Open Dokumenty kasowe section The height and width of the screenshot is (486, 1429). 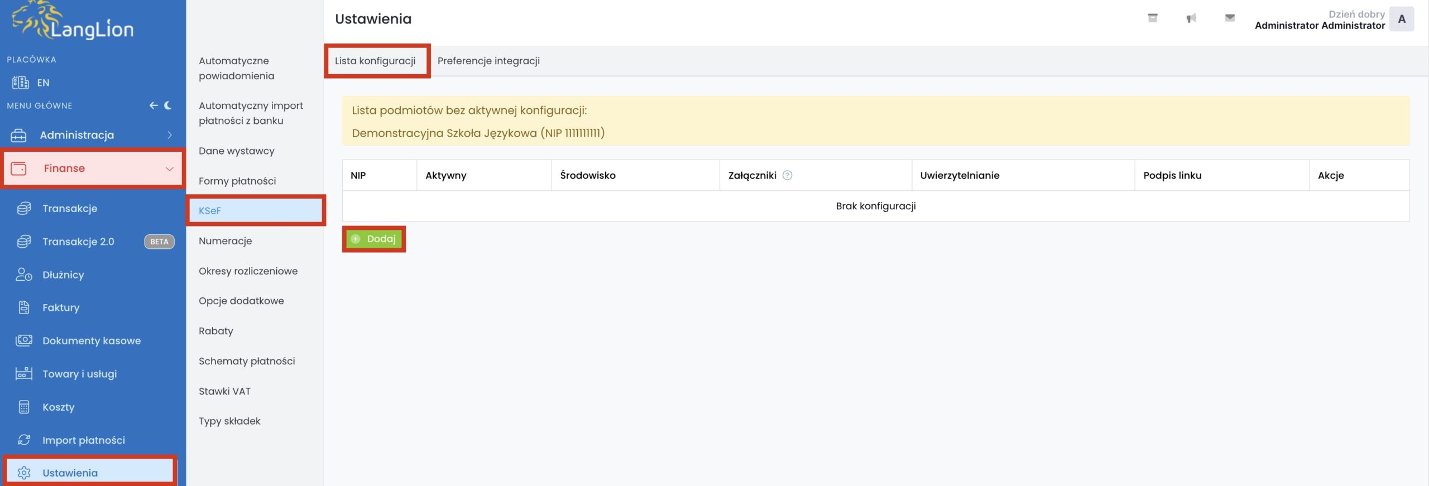[92, 340]
